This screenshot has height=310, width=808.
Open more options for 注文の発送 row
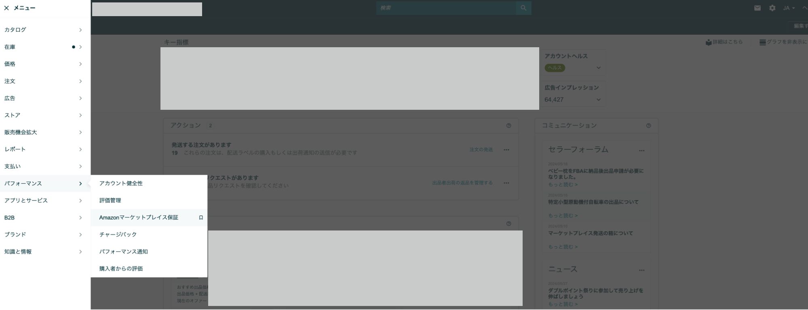tap(506, 150)
